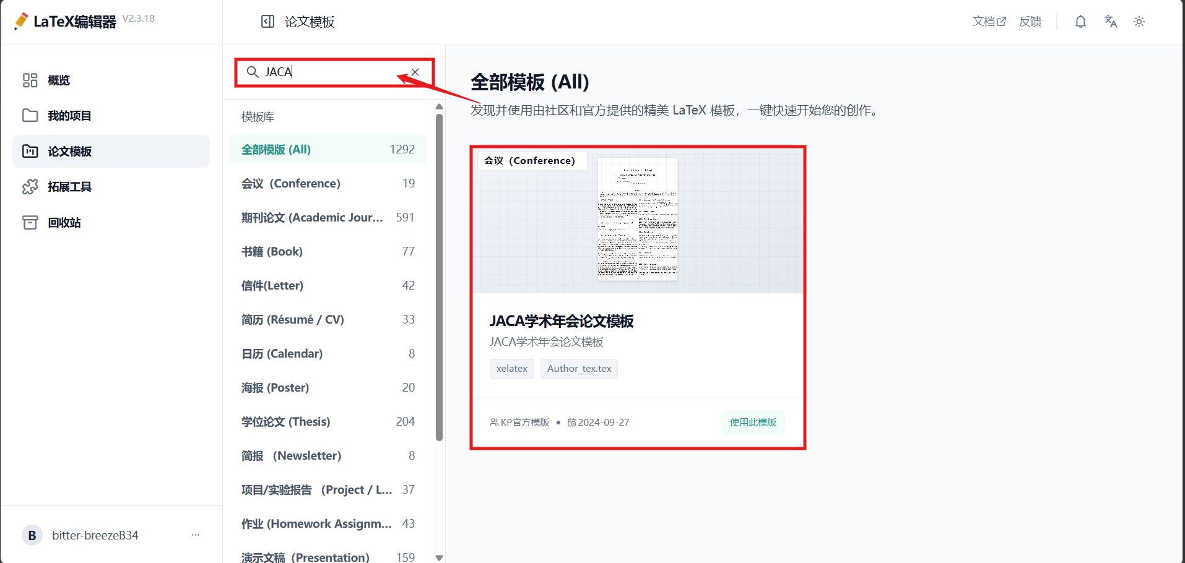Click the 2024-09-27 date label
The width and height of the screenshot is (1185, 563).
coord(598,423)
